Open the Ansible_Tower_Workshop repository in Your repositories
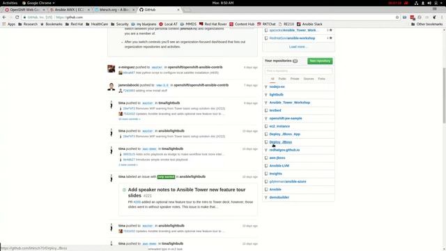Screen dimensions: 446x251 coord(290,102)
